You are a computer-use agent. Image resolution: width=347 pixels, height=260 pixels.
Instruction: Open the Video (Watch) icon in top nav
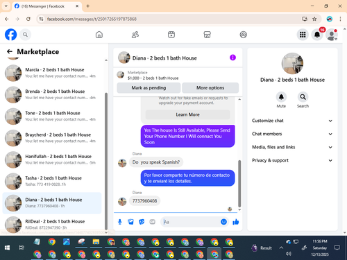point(171,35)
